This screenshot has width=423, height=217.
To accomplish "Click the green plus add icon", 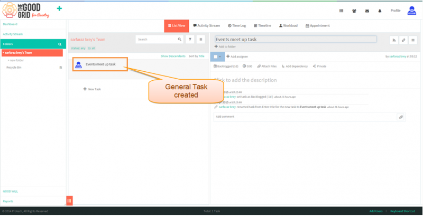I will 59,8.
